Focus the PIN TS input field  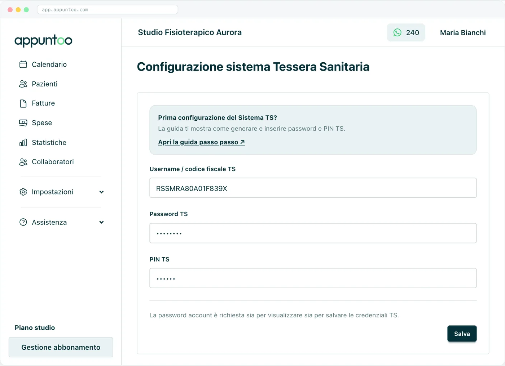point(313,278)
